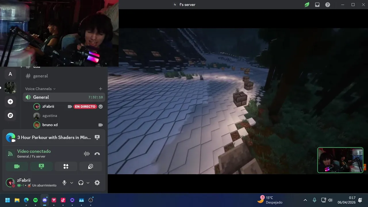Toggle noise suppression waveform icon
Viewport: 368px width, 207px height.
[87, 154]
